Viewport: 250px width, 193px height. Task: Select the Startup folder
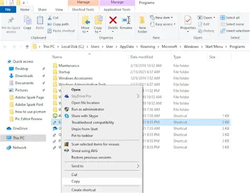tap(64, 72)
